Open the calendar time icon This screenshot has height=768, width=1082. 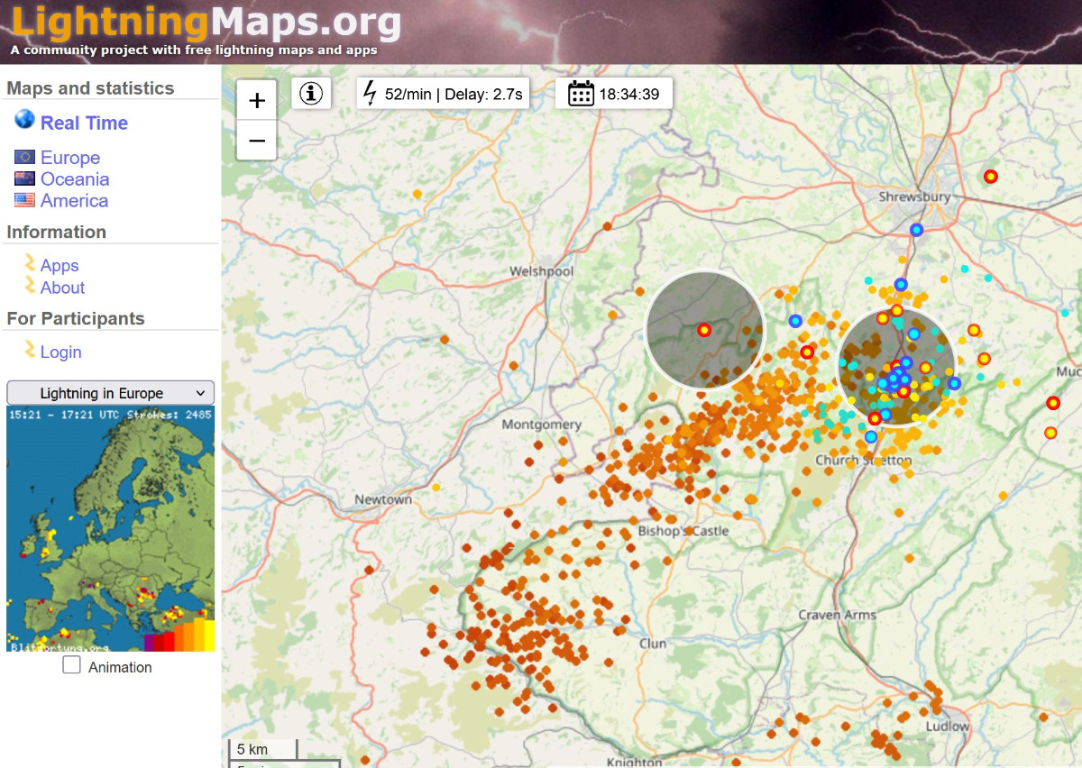pos(581,93)
